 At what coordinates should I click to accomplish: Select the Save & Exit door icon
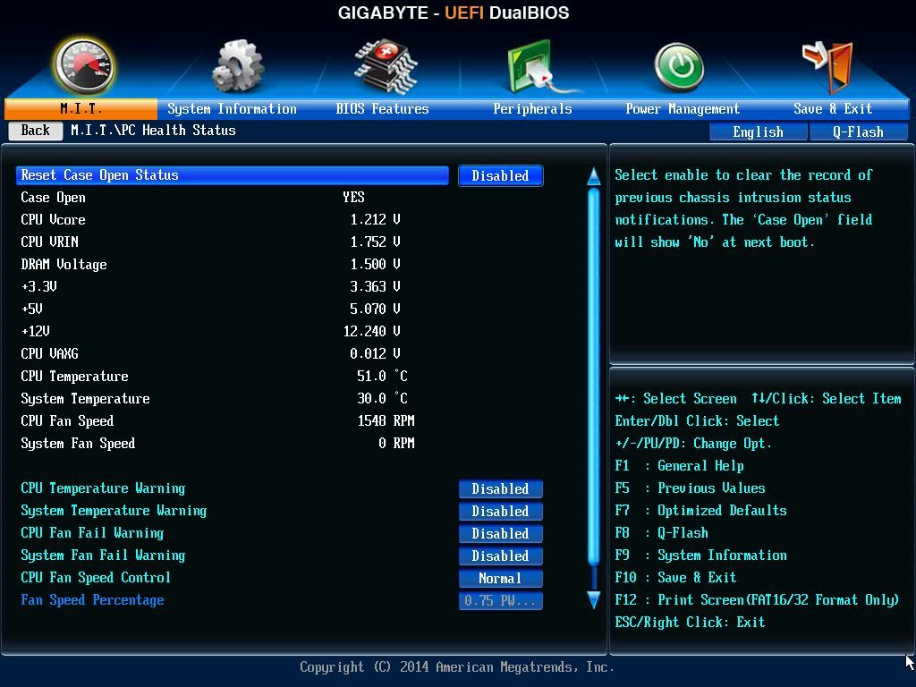pyautogui.click(x=829, y=66)
